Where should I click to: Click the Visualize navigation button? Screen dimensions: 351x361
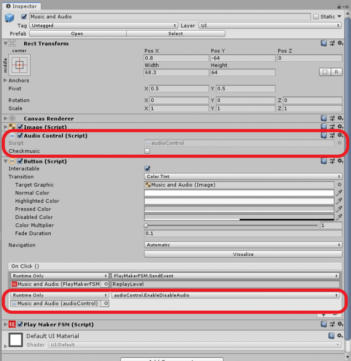click(x=243, y=254)
